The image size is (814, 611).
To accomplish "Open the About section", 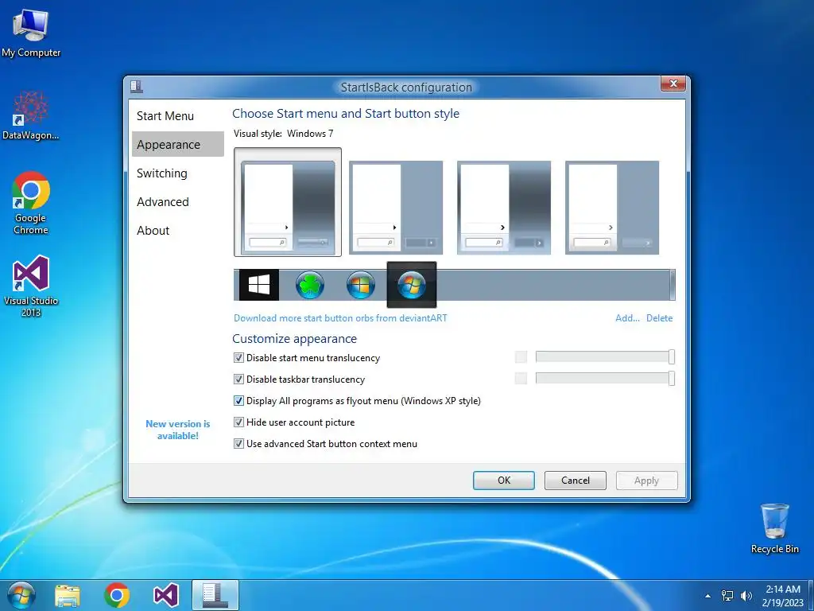I will (177, 230).
